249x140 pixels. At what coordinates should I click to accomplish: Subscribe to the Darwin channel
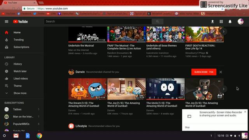[x=204, y=72]
